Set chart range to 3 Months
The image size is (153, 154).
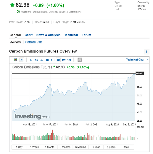point(65,147)
